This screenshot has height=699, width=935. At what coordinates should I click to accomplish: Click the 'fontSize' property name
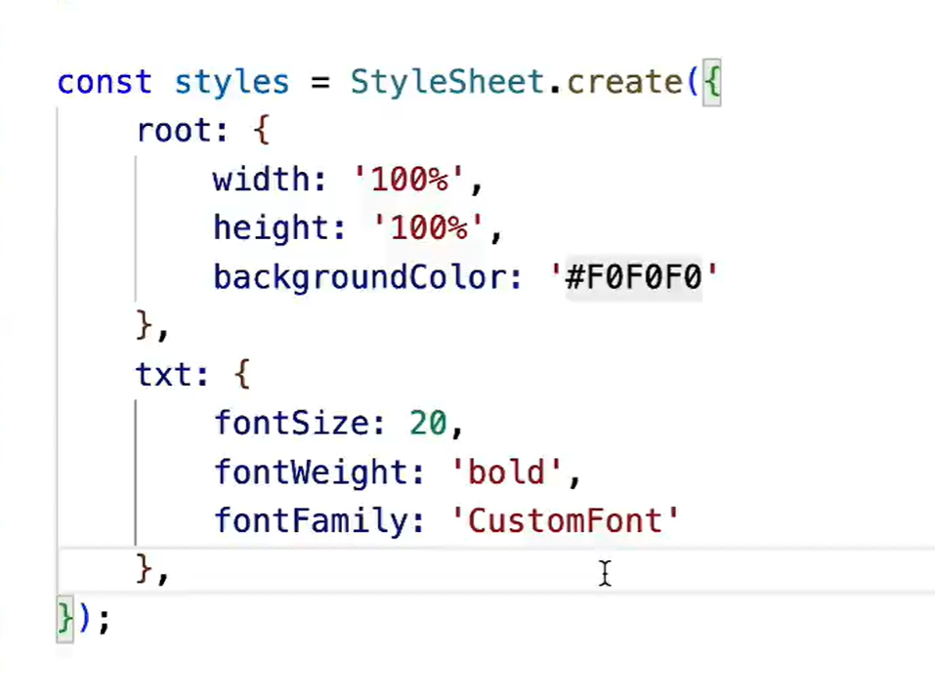click(x=290, y=423)
